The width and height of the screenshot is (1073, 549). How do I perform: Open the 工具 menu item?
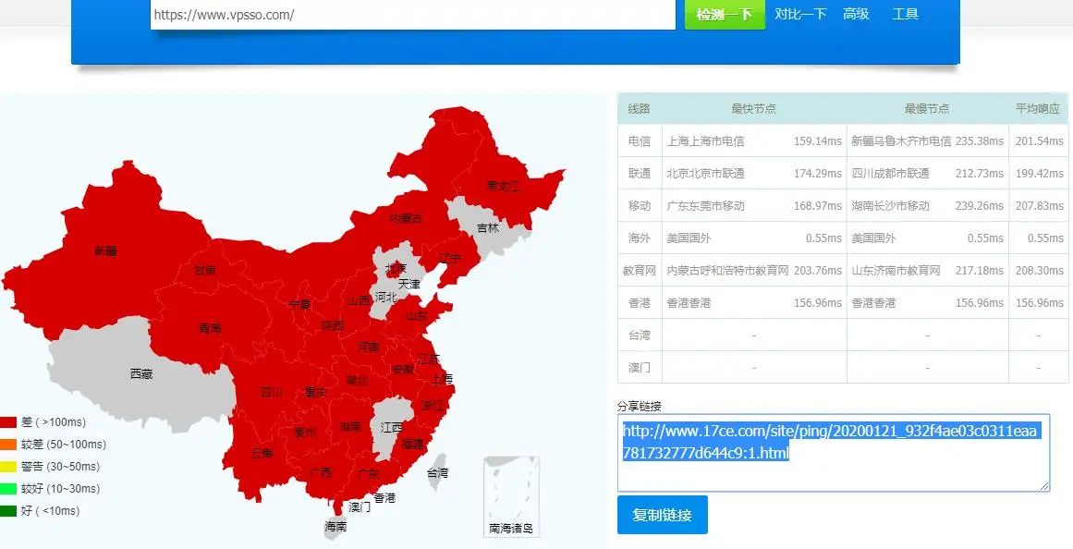[906, 14]
